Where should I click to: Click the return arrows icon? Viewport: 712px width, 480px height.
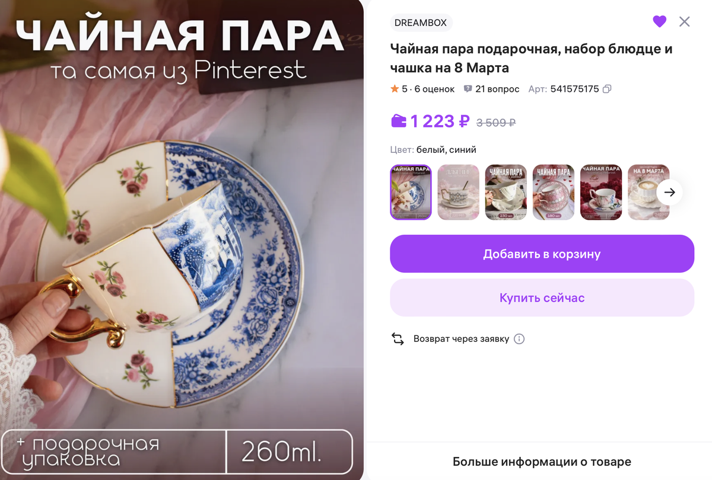tap(398, 339)
